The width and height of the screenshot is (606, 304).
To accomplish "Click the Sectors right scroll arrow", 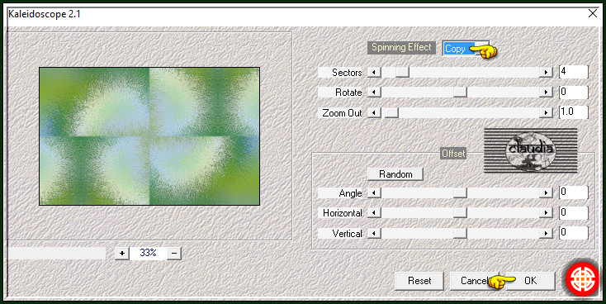I will tap(546, 72).
